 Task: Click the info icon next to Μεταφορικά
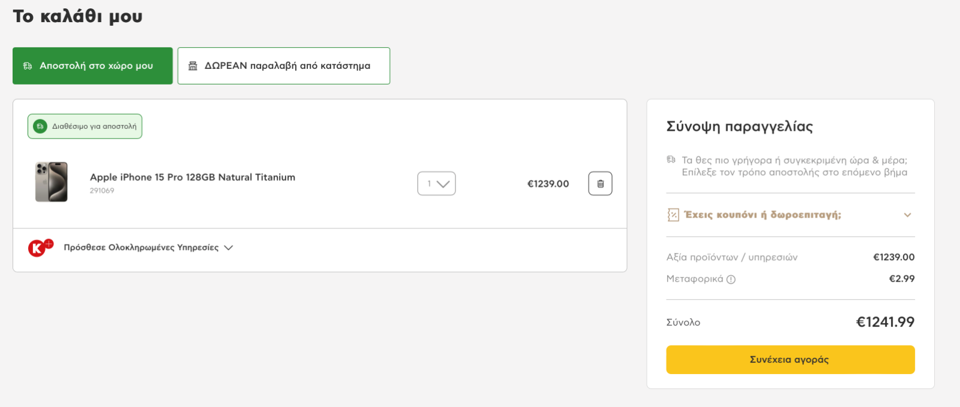[x=731, y=279]
